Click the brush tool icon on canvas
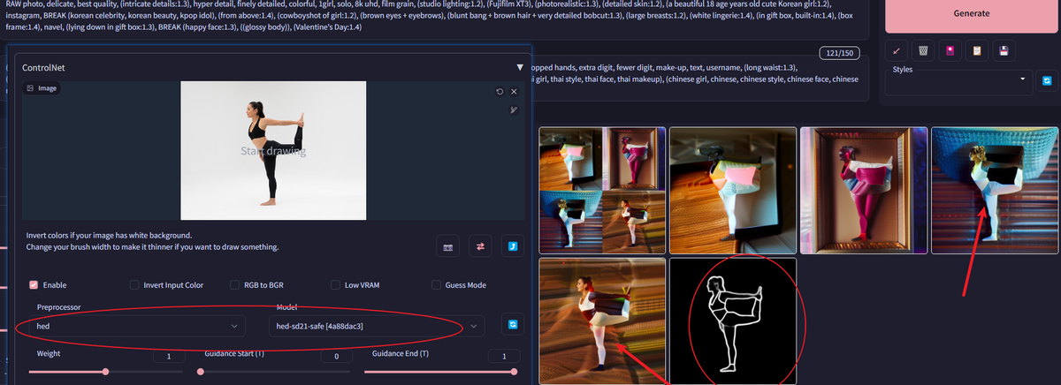 (x=513, y=109)
